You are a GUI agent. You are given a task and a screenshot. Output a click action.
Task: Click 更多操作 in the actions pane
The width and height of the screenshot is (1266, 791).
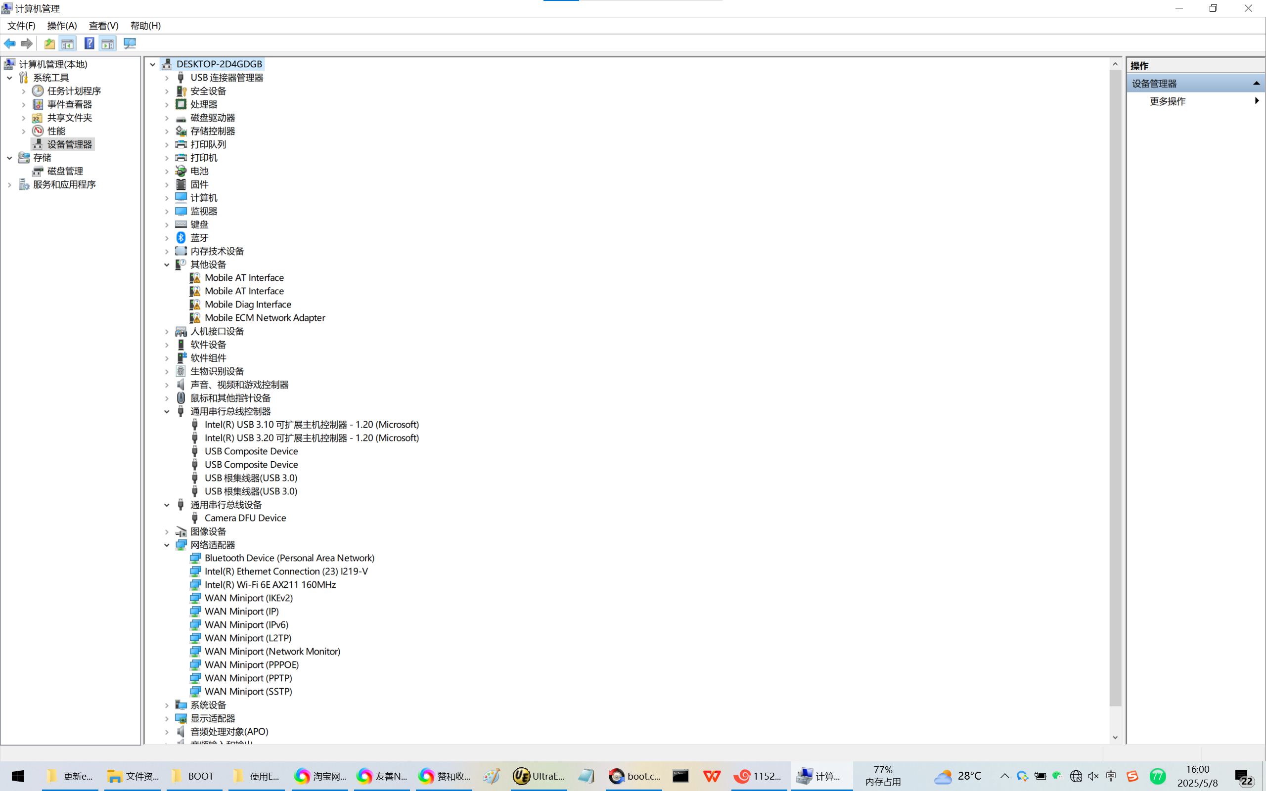point(1167,101)
